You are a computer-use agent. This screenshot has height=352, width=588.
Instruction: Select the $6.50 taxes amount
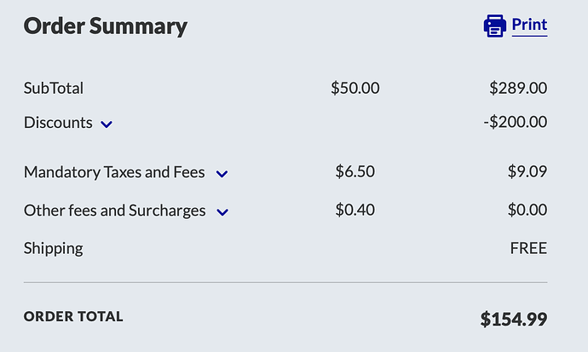click(x=355, y=172)
